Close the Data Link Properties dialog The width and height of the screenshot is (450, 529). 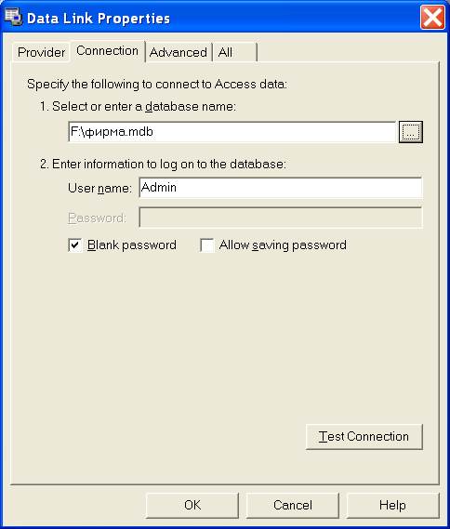[432, 18]
